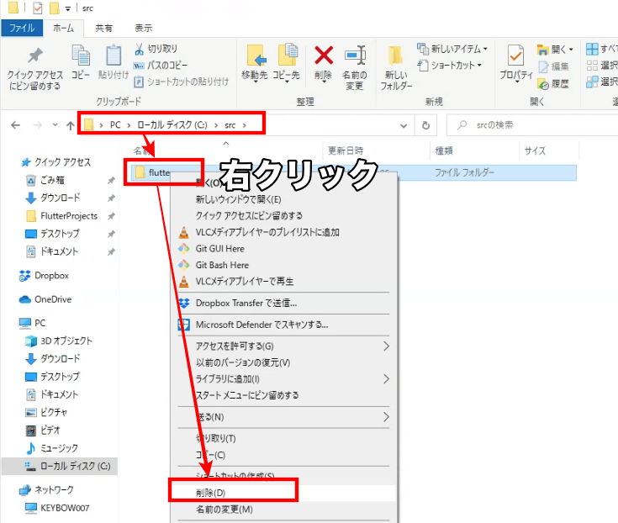Switch to the Home (ホーム) ribbon tab

point(63,28)
